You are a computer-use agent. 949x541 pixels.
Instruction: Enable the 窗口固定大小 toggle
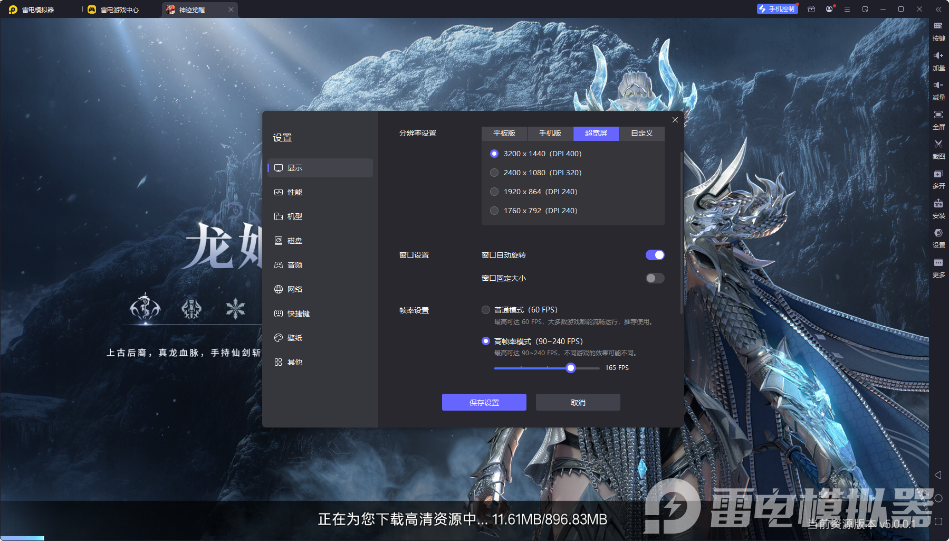pos(655,278)
